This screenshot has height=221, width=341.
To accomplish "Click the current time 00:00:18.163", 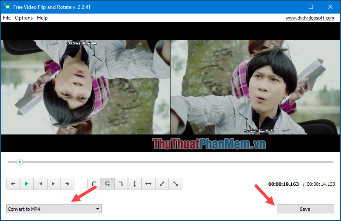I will (x=284, y=184).
